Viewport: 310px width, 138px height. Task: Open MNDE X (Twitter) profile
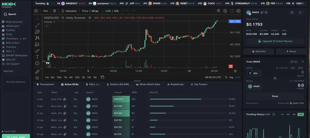(x=300, y=12)
